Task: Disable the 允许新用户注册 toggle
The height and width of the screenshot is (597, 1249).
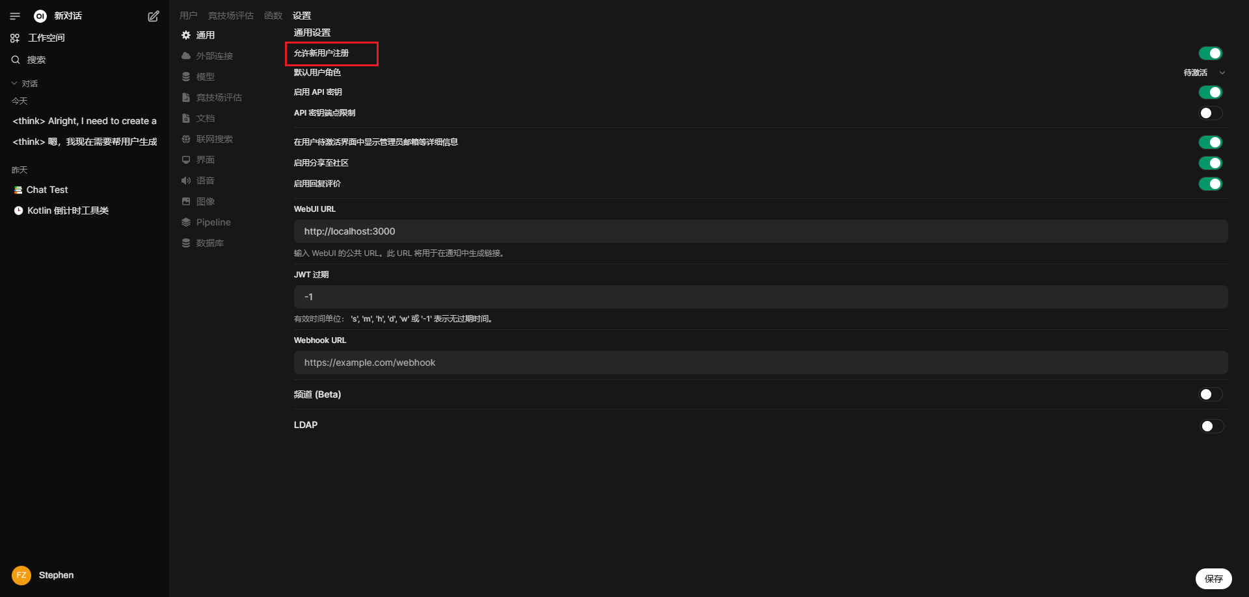Action: coord(1210,53)
